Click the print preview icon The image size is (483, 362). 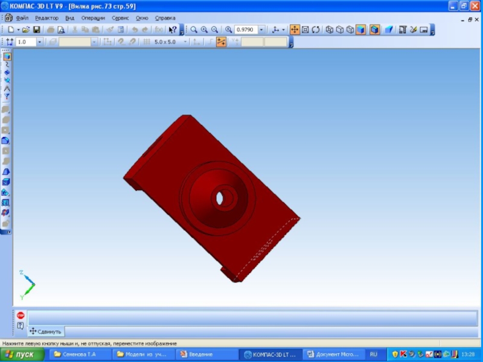click(x=61, y=30)
